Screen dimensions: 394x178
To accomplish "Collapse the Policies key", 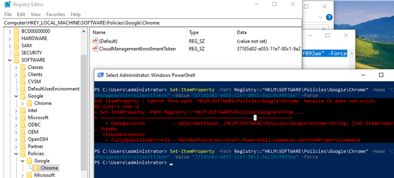I will click(17, 153).
